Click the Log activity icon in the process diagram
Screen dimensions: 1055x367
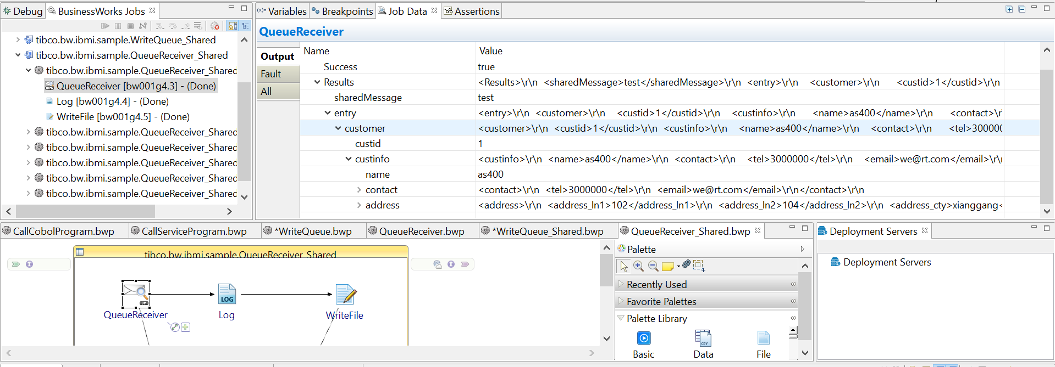[227, 295]
